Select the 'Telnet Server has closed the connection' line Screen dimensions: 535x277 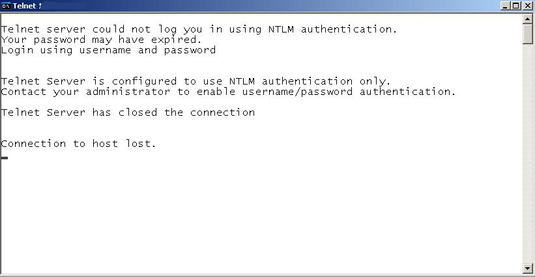click(x=128, y=112)
